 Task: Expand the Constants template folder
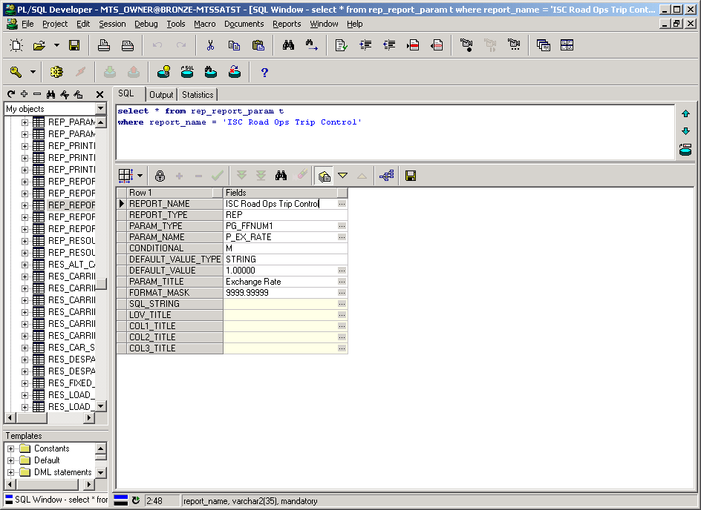[x=10, y=448]
